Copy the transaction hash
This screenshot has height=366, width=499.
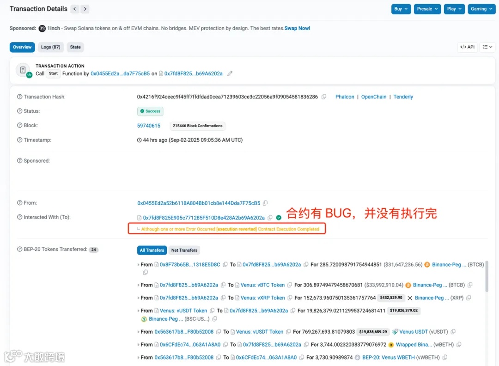[324, 97]
